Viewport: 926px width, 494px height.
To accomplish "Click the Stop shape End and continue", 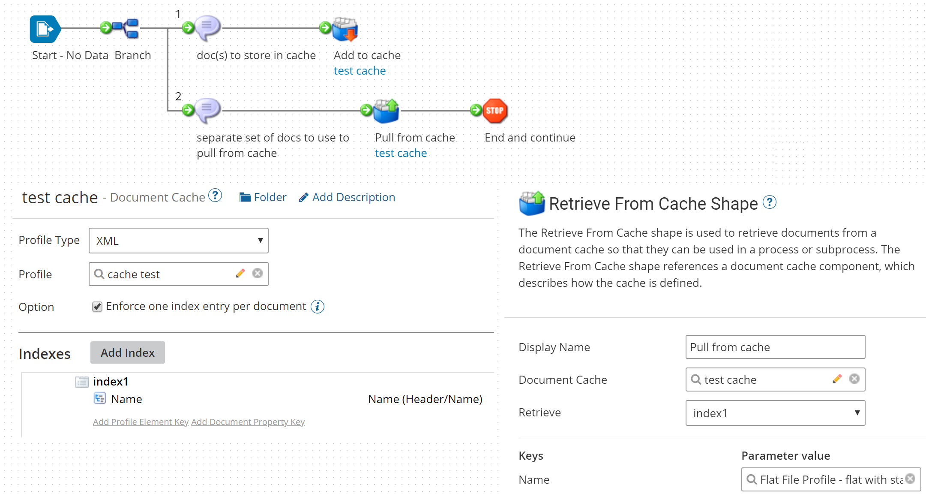I will click(x=495, y=111).
